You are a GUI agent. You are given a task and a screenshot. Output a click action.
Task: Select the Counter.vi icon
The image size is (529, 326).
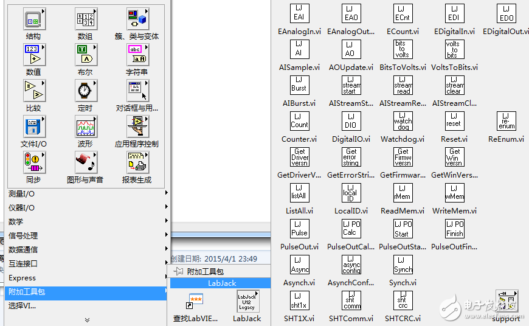click(299, 121)
